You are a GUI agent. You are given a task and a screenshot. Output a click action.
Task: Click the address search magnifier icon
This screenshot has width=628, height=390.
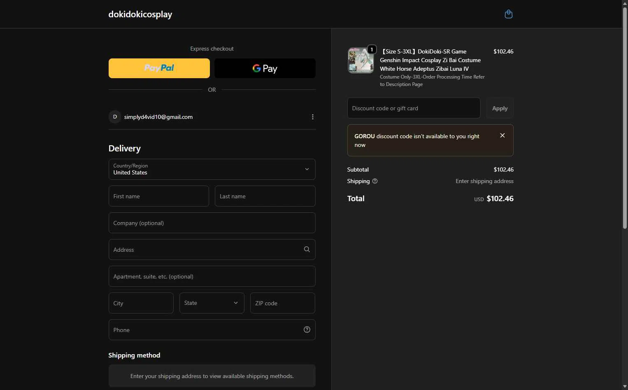pos(307,249)
